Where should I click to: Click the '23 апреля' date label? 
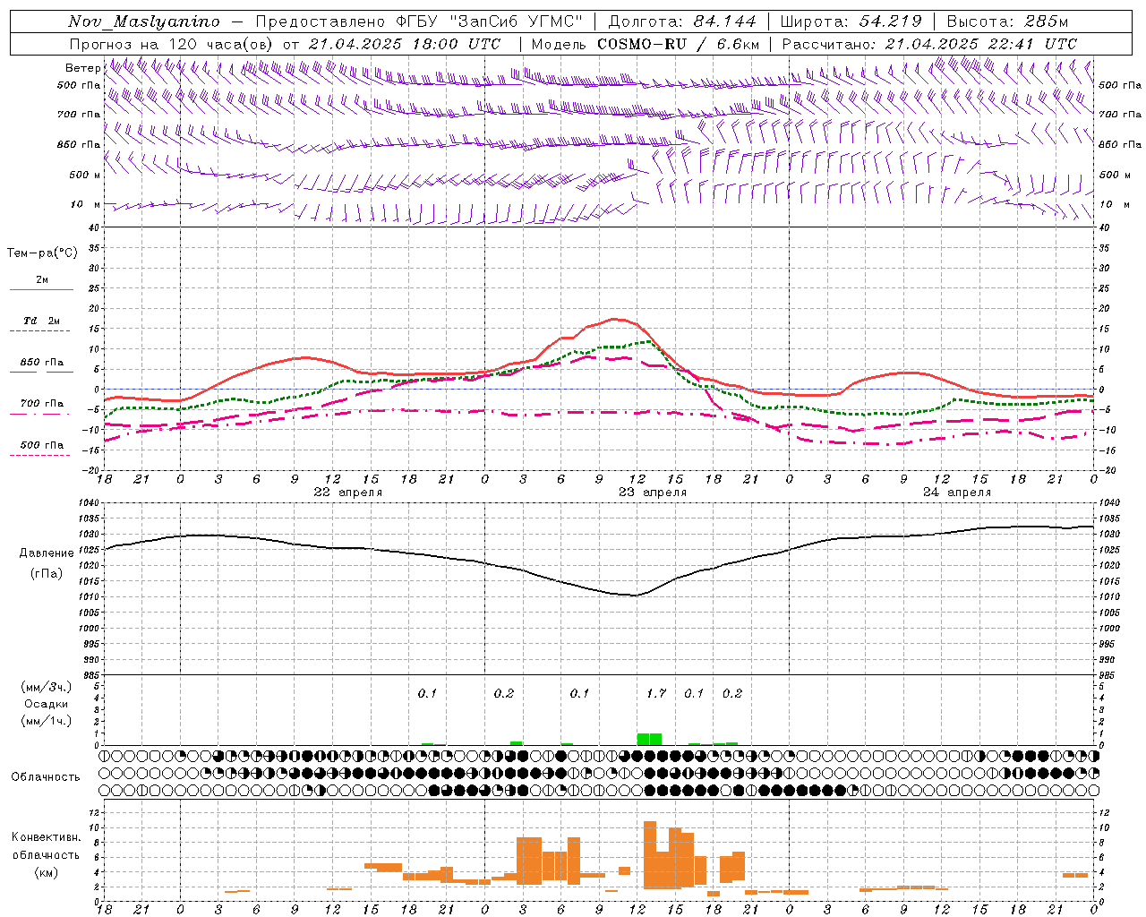[x=653, y=493]
